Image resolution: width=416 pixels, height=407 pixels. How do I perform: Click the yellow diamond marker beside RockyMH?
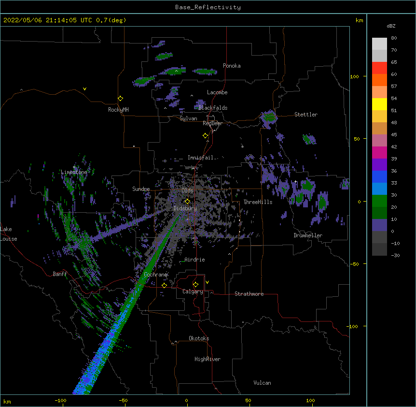click(x=121, y=99)
